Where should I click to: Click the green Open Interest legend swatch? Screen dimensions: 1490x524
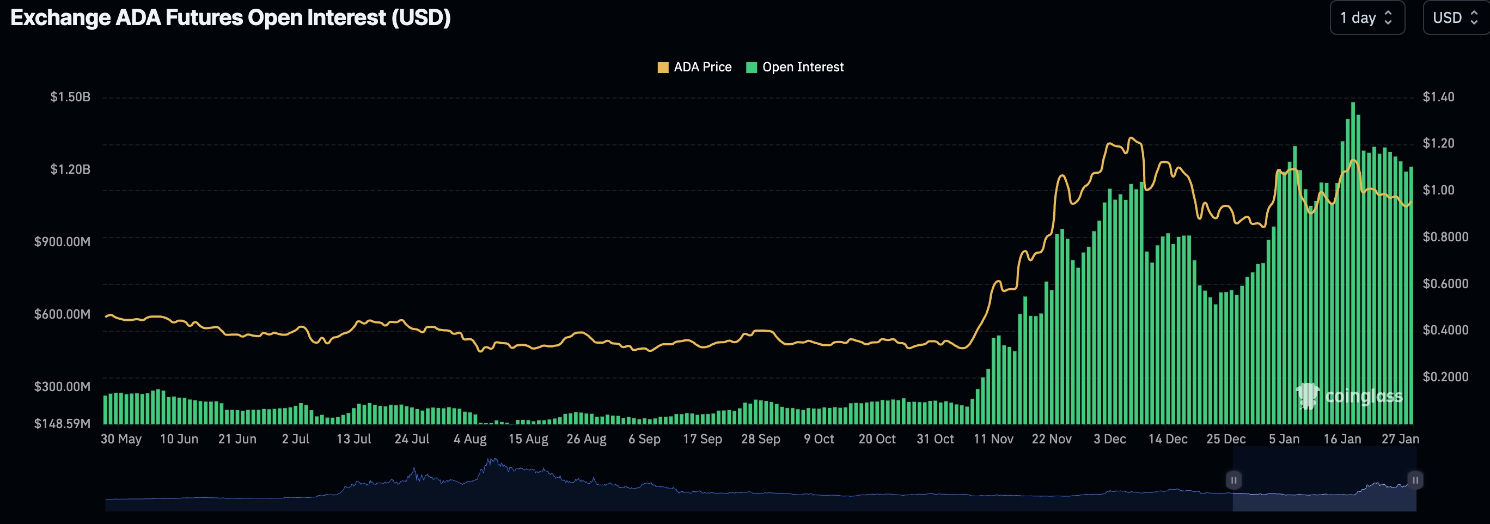point(752,68)
